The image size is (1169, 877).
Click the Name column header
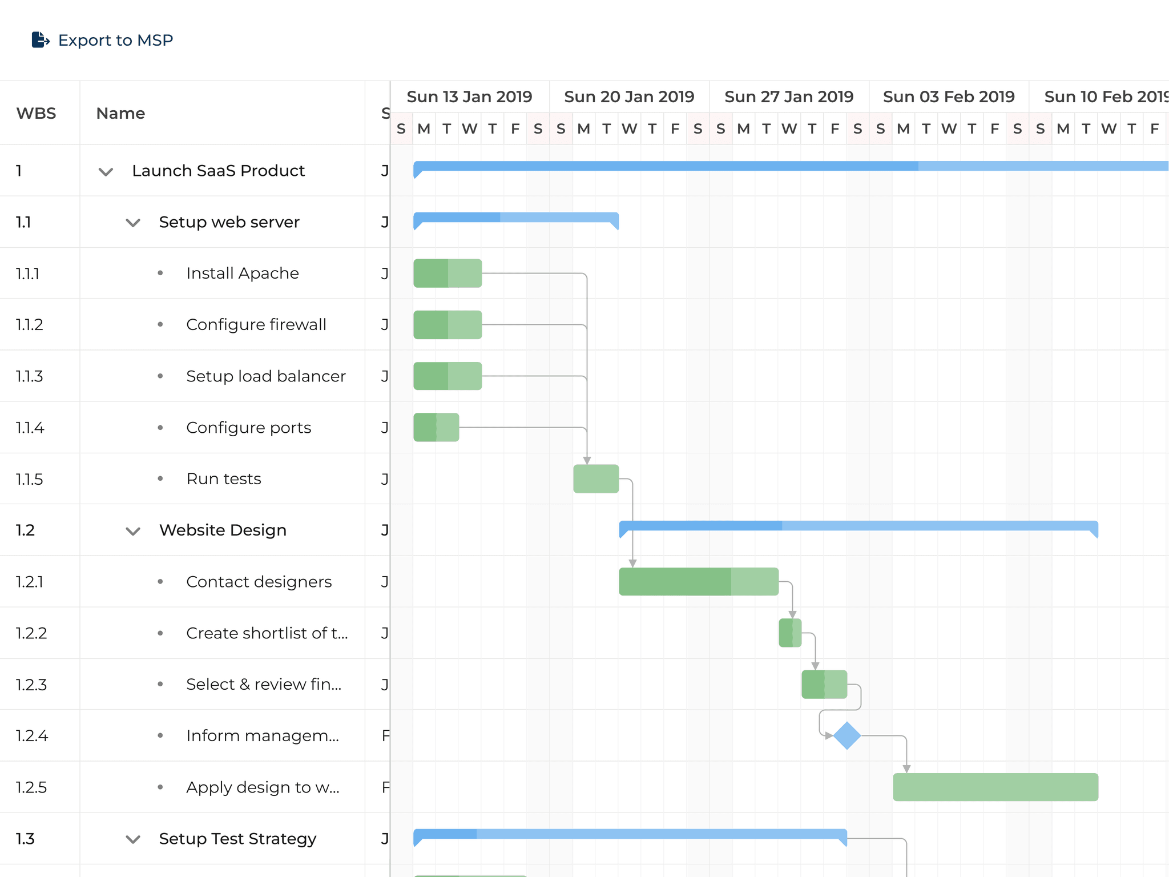pyautogui.click(x=120, y=113)
